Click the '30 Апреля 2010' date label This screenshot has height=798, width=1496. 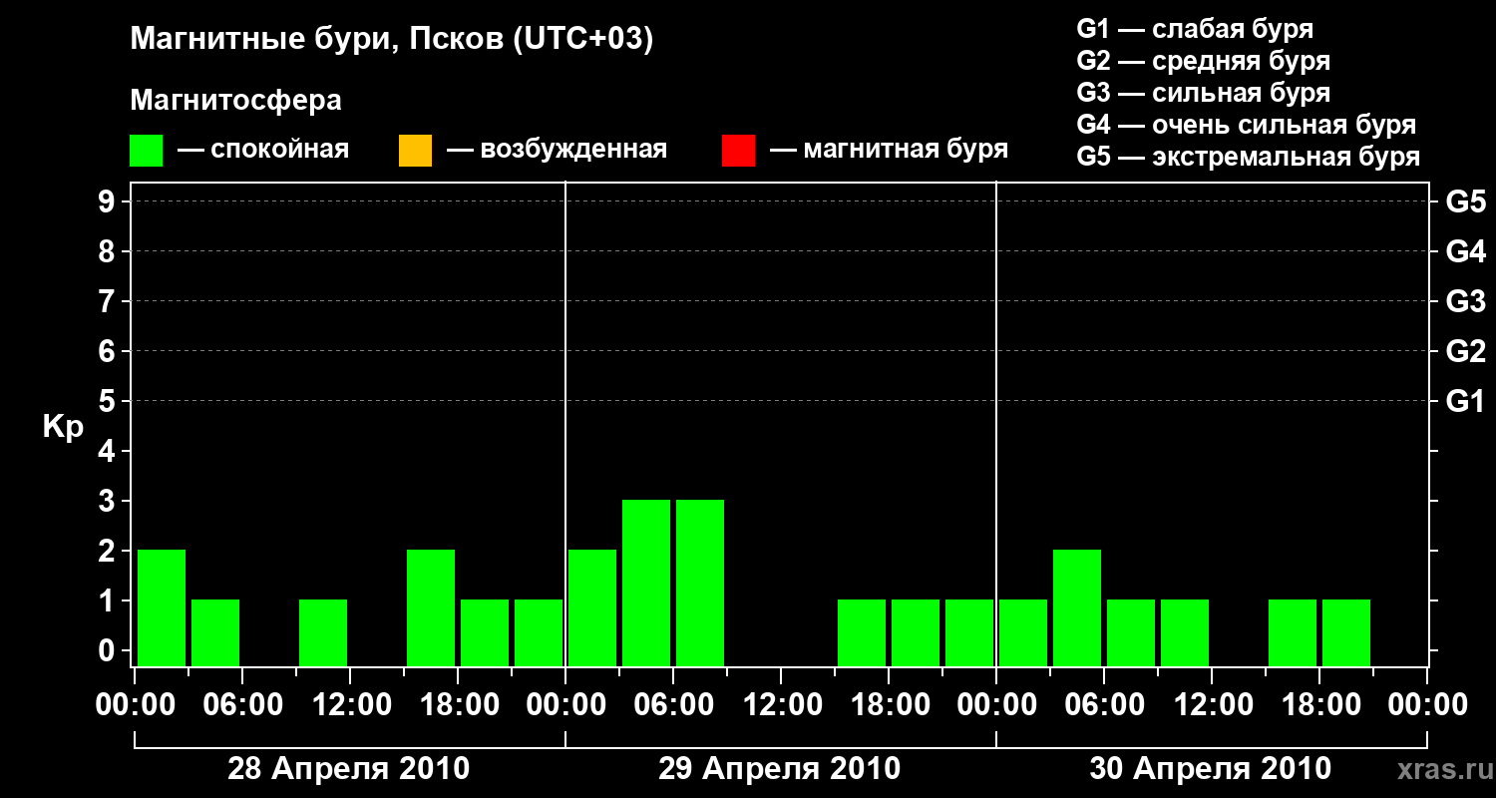coord(1210,769)
